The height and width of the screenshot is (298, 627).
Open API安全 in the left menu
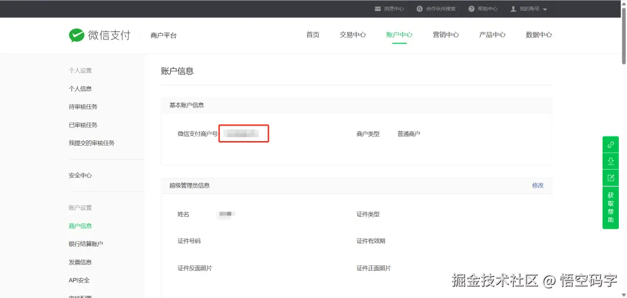(79, 280)
